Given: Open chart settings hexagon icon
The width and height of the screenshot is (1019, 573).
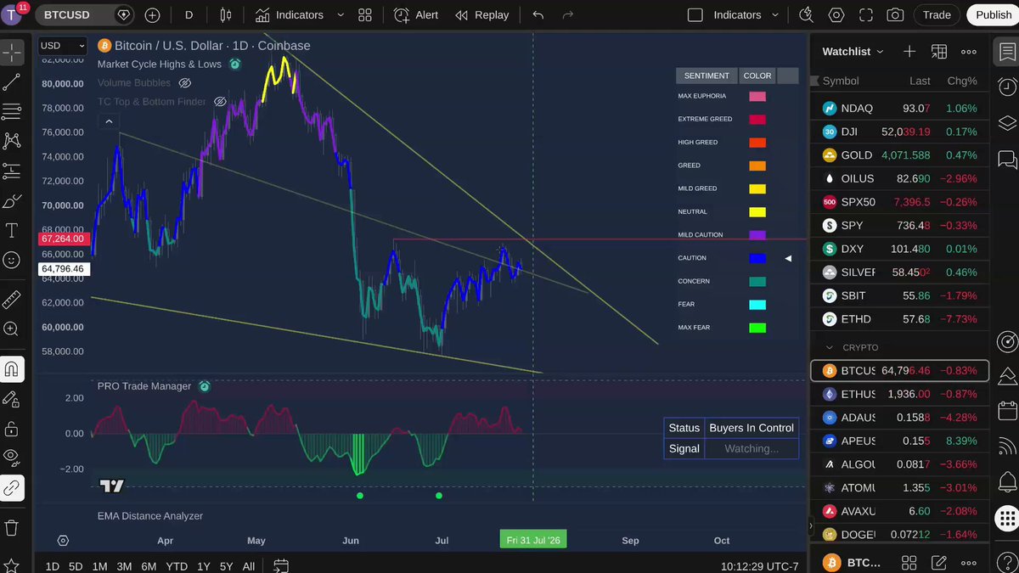Looking at the screenshot, I should (x=836, y=15).
